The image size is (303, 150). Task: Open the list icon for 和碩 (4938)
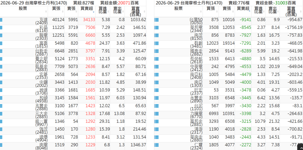click(x=1, y=98)
